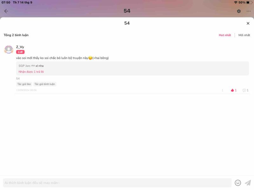Open the settings gear icon
Screen dimensions: 254x190
click(x=239, y=11)
